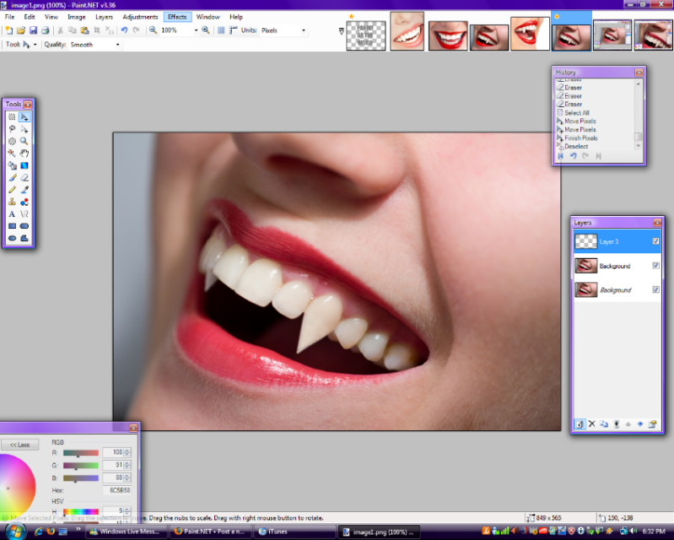Select the Recolor tool
Image resolution: width=674 pixels, height=540 pixels.
[x=24, y=202]
